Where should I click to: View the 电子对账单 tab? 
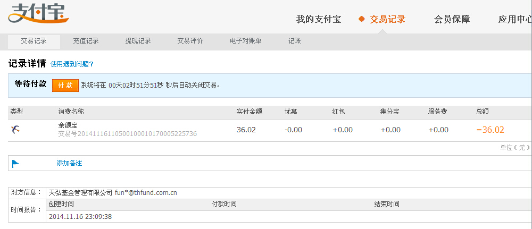245,41
